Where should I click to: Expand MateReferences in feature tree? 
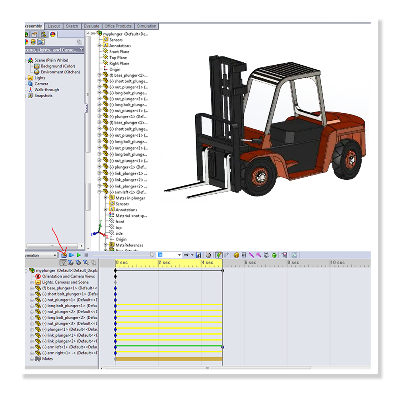coord(105,245)
